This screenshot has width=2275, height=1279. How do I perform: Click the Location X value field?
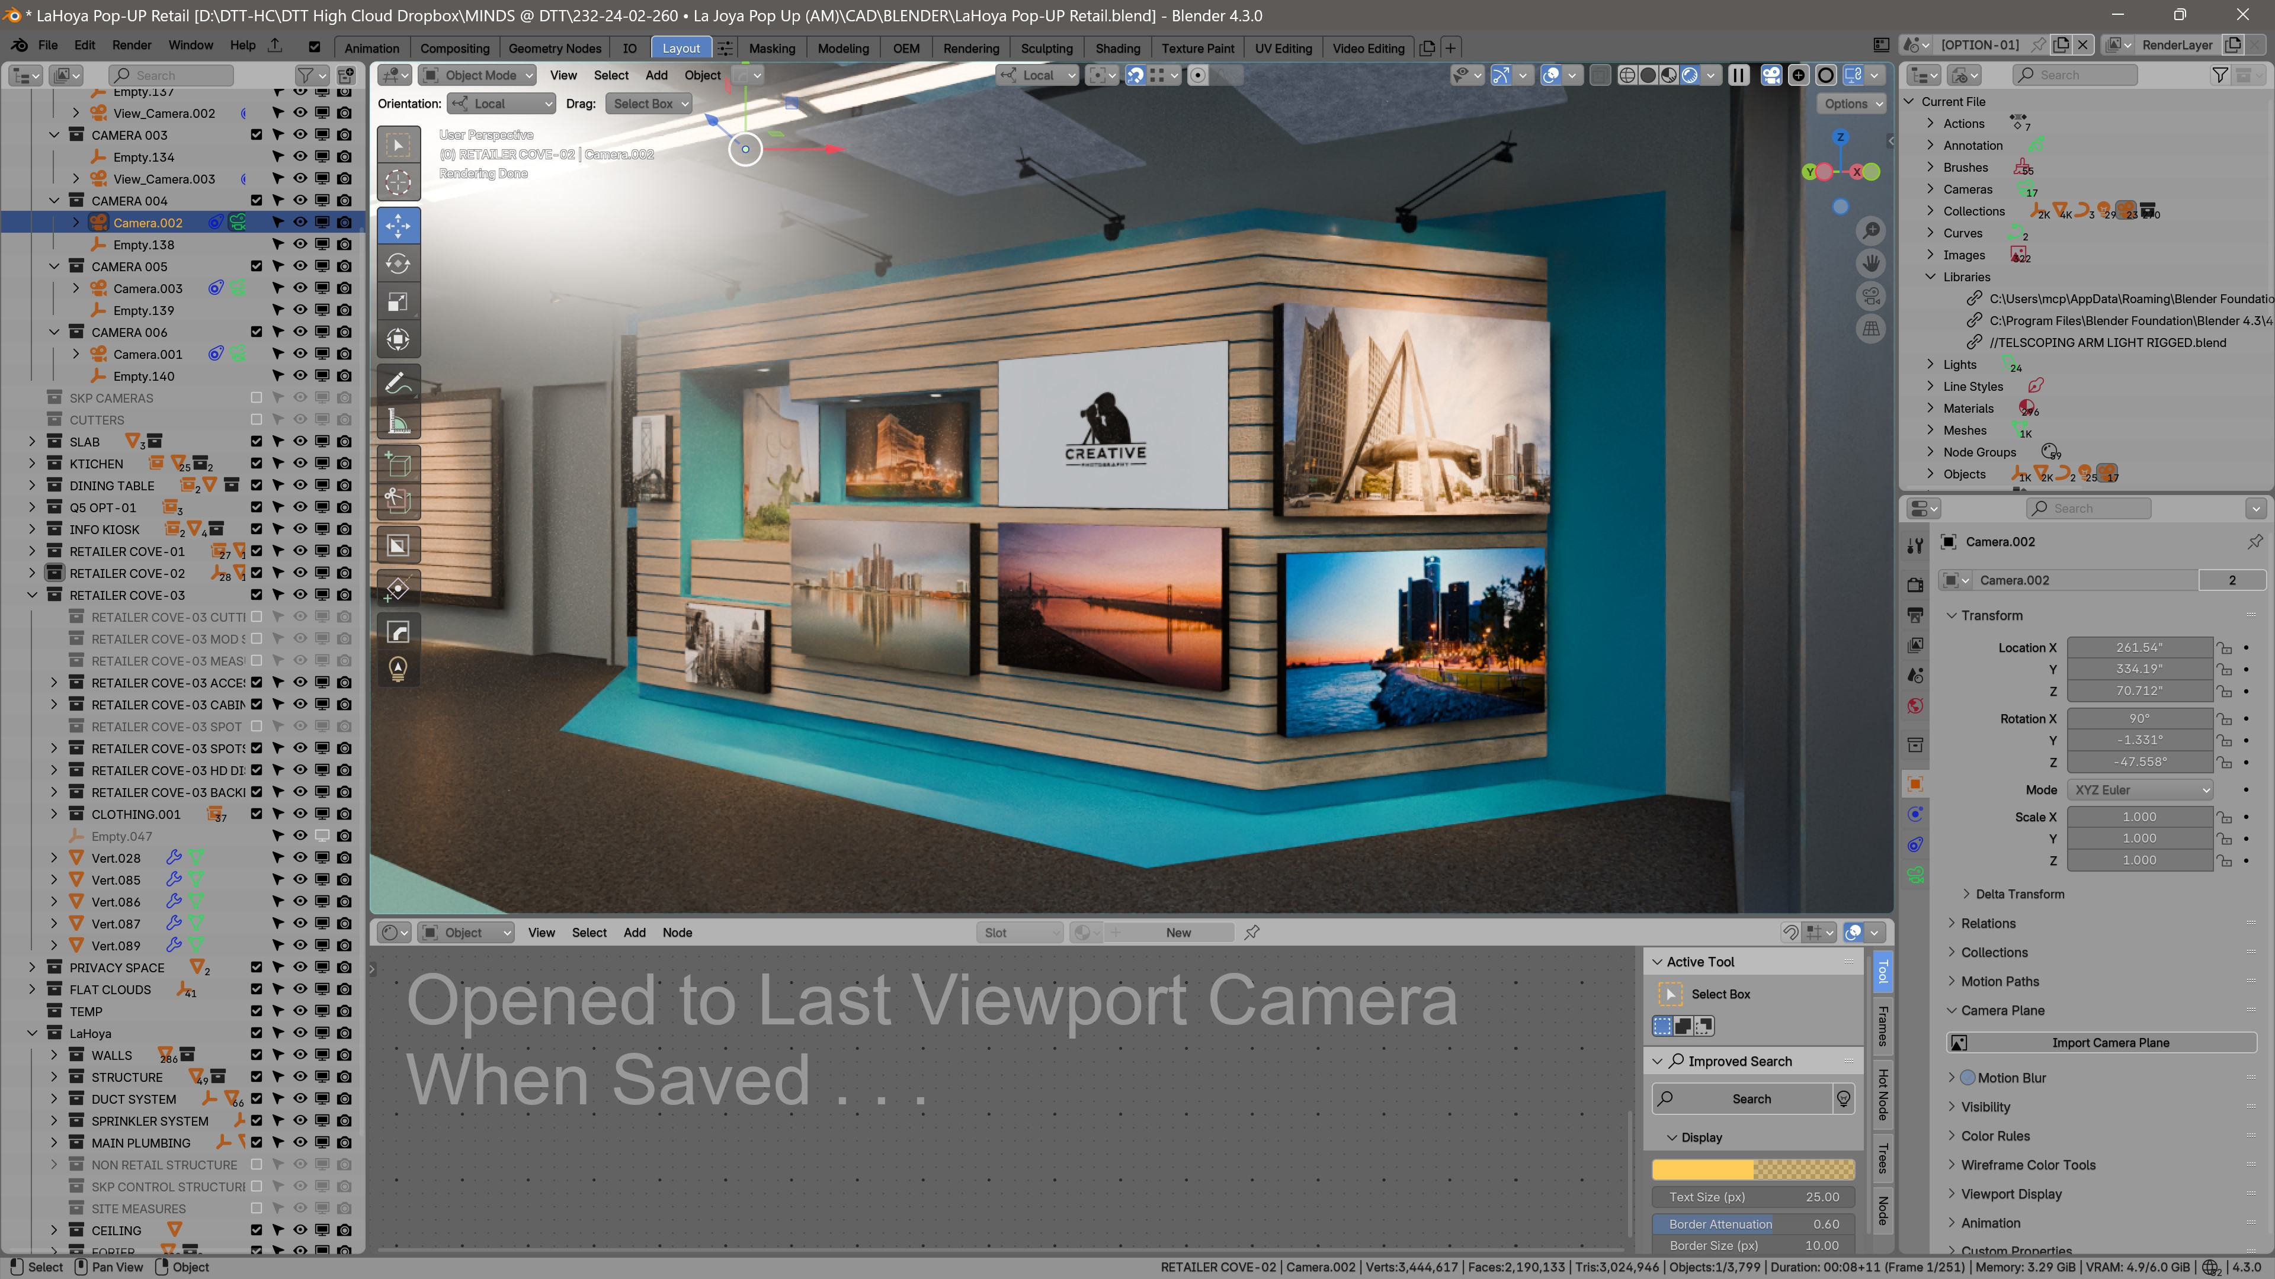click(2139, 647)
